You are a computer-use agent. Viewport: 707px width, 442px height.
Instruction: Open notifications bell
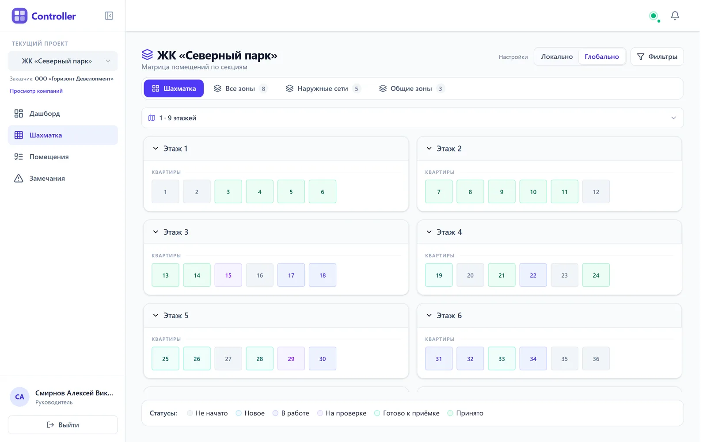click(675, 16)
